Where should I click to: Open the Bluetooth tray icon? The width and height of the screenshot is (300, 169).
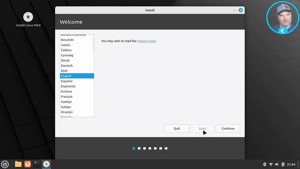pos(265,164)
